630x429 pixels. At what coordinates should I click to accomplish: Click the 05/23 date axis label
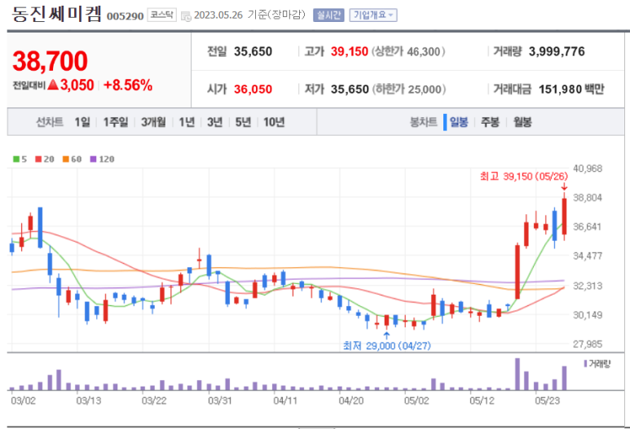pyautogui.click(x=547, y=401)
